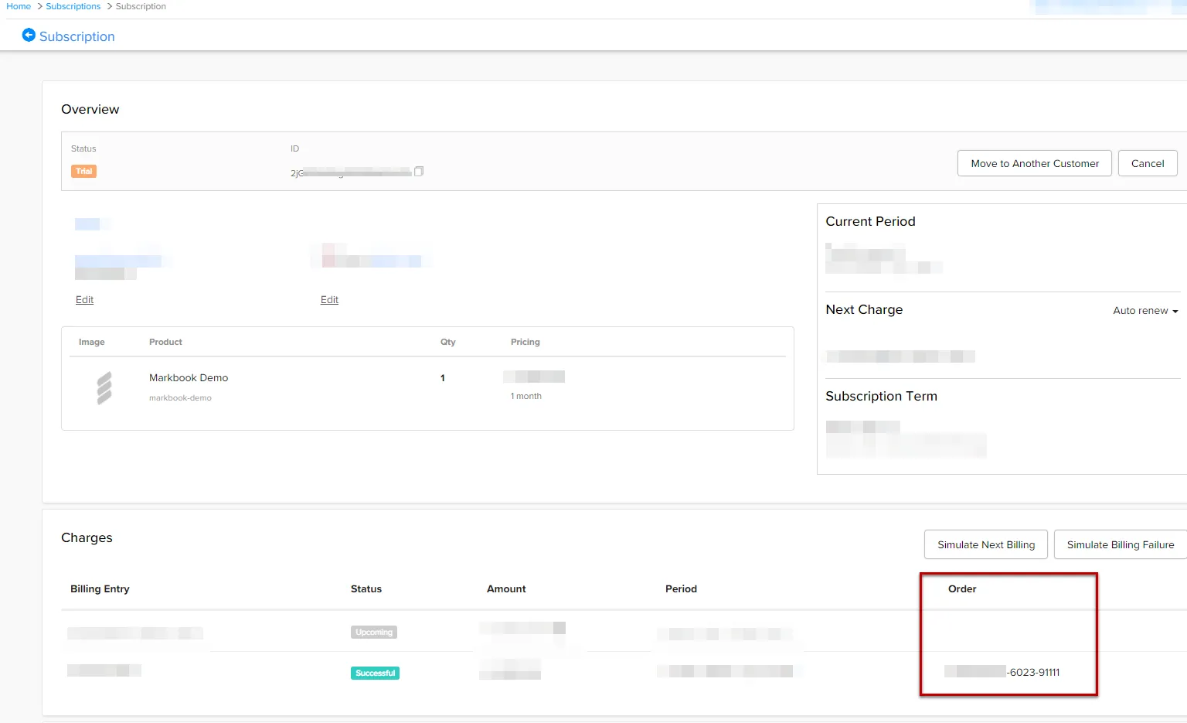The image size is (1187, 723).
Task: Click Move to Another Customer button
Action: tap(1035, 163)
